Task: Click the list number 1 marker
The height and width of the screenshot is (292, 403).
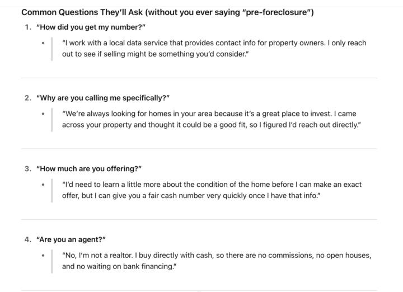Action: tap(27, 27)
